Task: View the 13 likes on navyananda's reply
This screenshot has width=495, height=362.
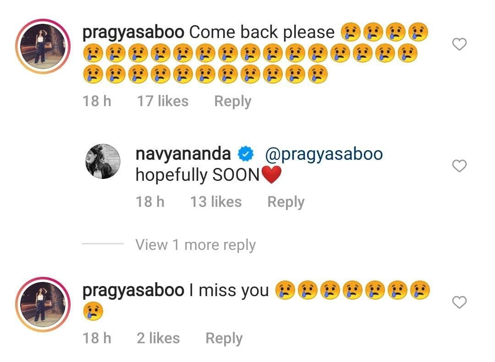Action: (216, 202)
